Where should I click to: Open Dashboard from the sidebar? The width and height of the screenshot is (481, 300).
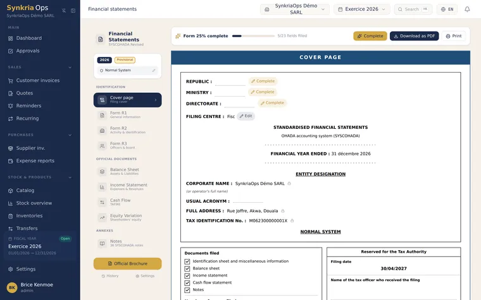(x=29, y=39)
